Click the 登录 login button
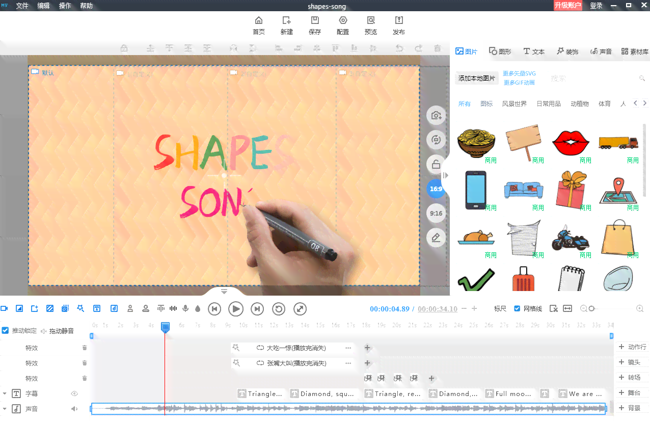 (596, 6)
